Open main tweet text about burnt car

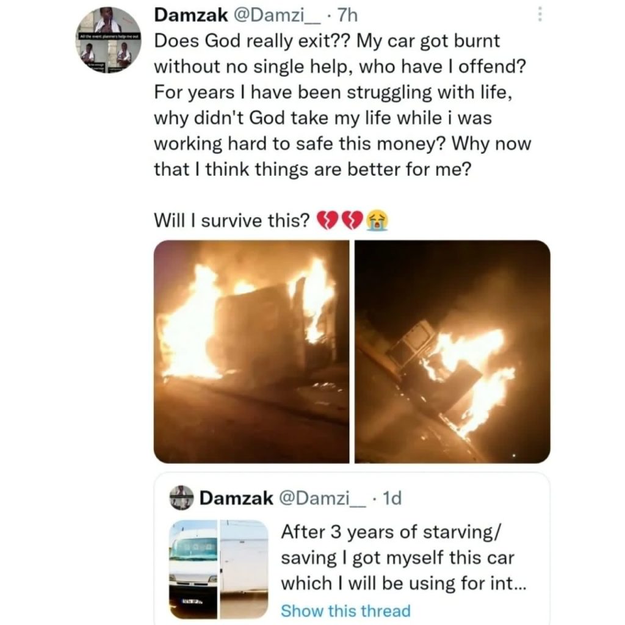(x=342, y=105)
